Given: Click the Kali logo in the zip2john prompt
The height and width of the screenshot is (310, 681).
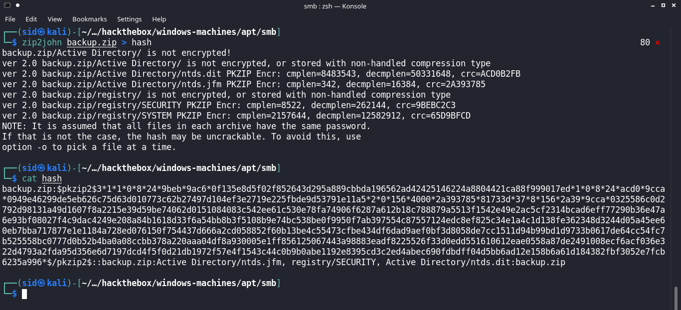Looking at the screenshot, I should (x=41, y=32).
